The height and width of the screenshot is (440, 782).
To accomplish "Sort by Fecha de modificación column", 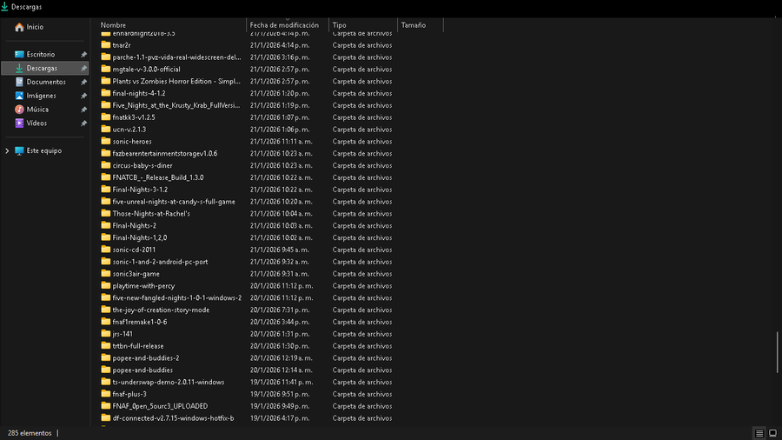I will (x=284, y=25).
